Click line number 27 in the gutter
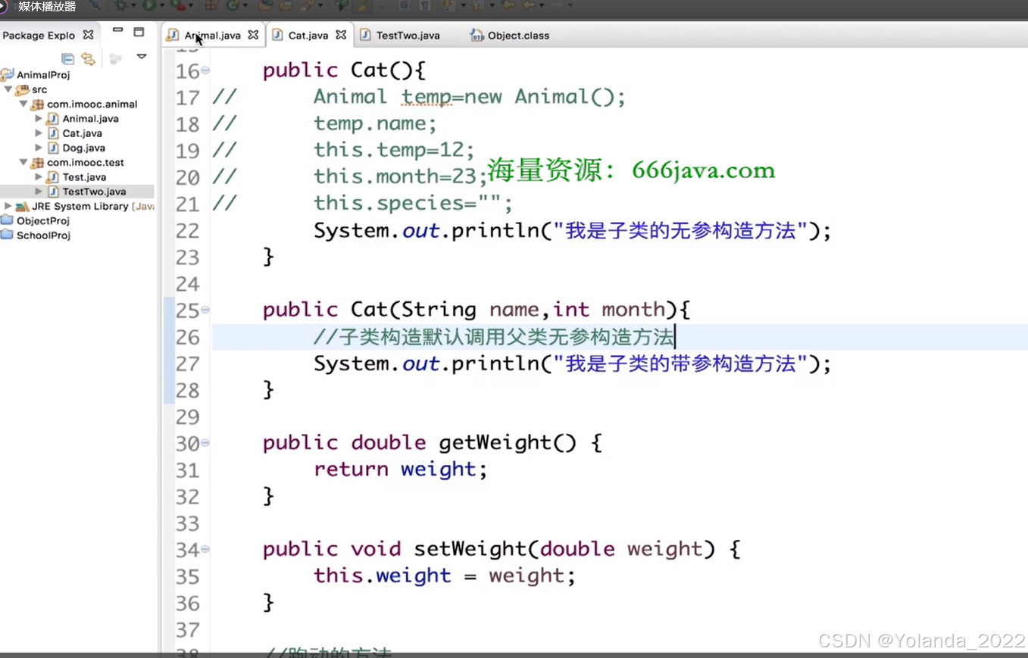 (x=187, y=364)
